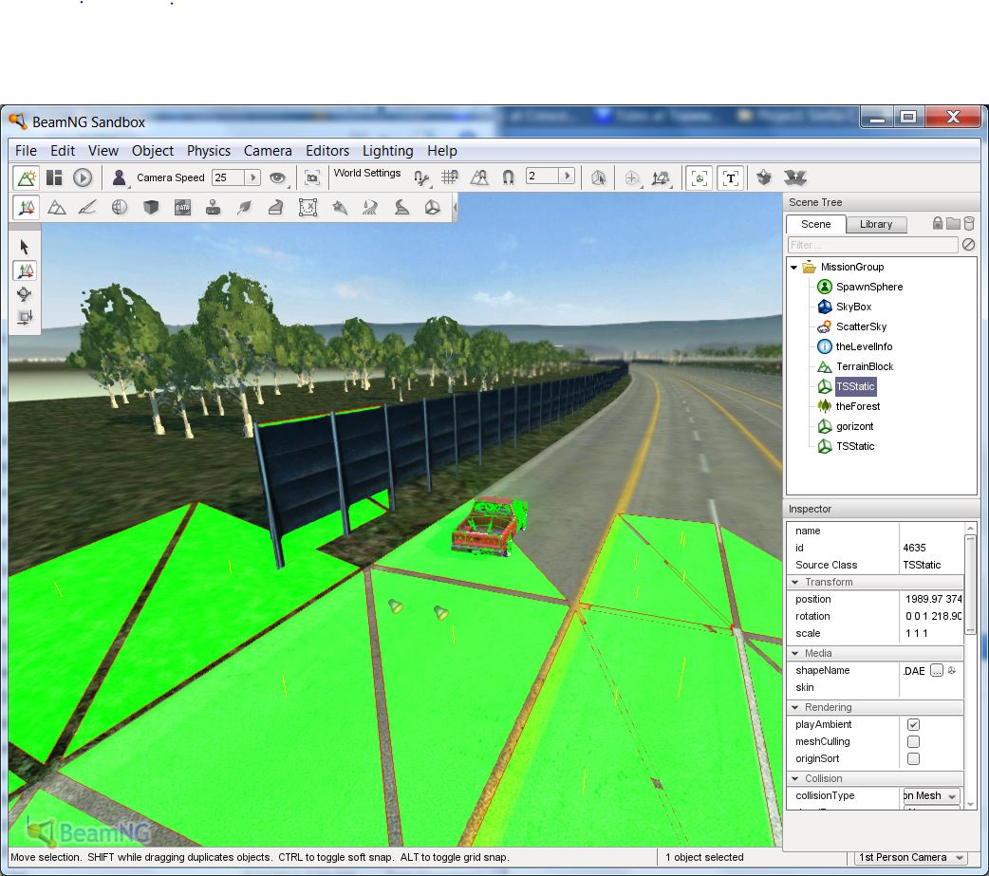989x876 pixels.
Task: Select the Scale selection tool
Action: [25, 317]
